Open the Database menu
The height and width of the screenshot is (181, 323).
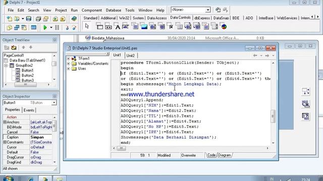[114, 10]
